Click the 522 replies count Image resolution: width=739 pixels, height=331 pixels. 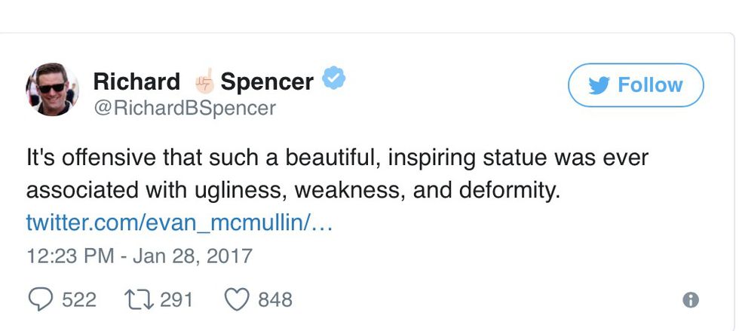(x=78, y=300)
